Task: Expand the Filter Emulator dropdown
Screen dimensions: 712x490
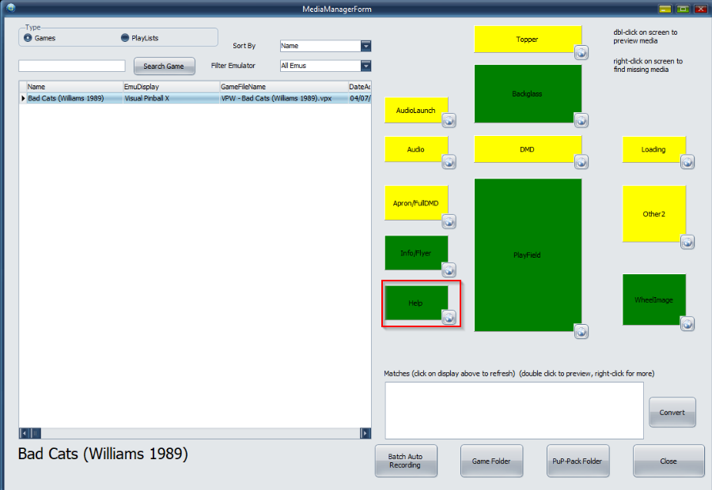Action: pyautogui.click(x=365, y=66)
